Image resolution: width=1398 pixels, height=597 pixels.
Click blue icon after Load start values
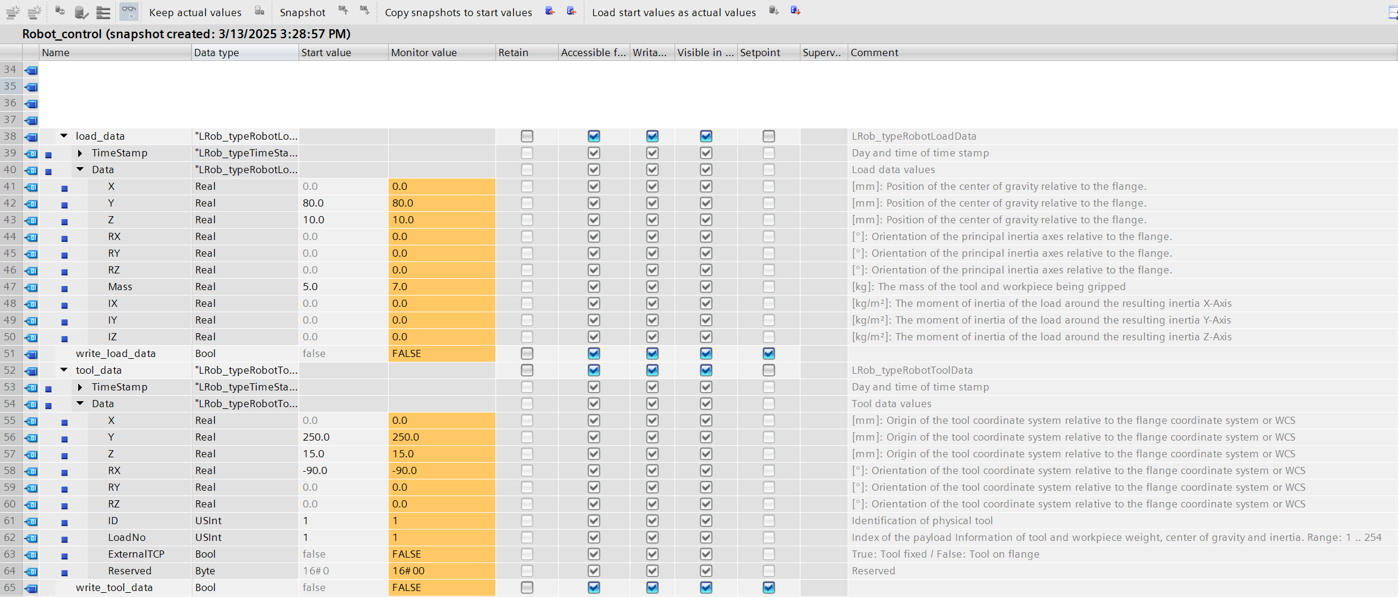795,11
